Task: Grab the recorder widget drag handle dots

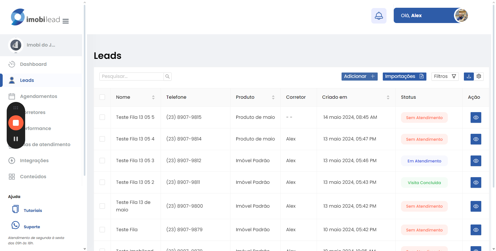Action: (x=16, y=108)
